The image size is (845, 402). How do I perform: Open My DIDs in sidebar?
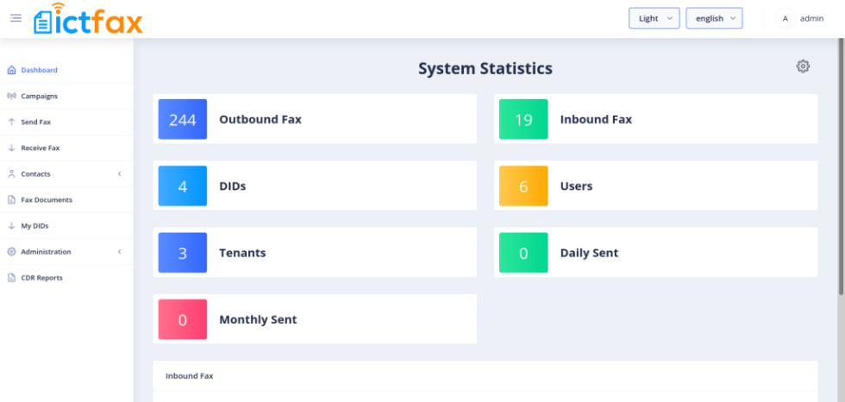tap(34, 226)
